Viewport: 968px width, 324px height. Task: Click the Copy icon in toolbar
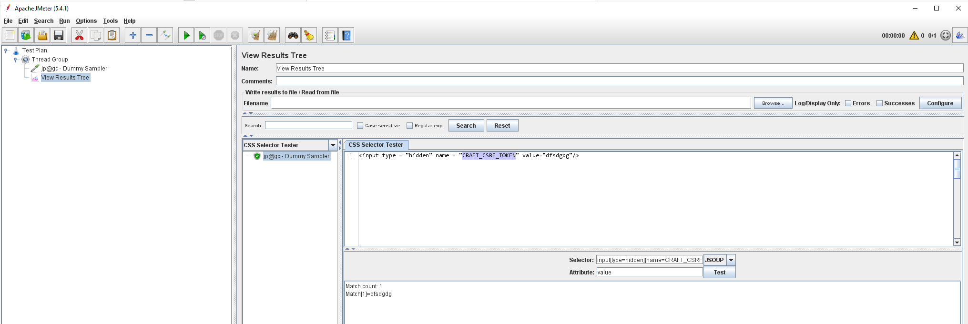click(96, 35)
